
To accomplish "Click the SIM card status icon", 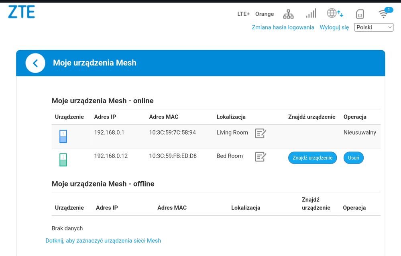I will pyautogui.click(x=360, y=13).
